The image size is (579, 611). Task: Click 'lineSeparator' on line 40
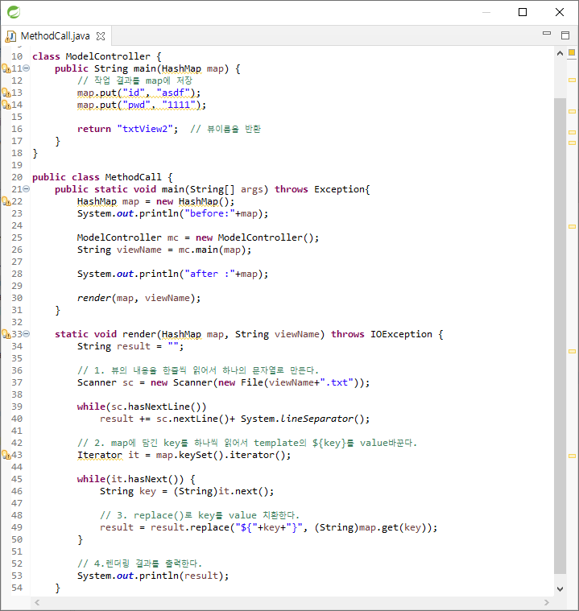[316, 419]
